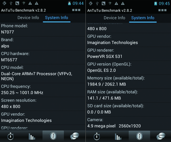
Task: Select System Info tab on right screen
Action: [143, 18]
